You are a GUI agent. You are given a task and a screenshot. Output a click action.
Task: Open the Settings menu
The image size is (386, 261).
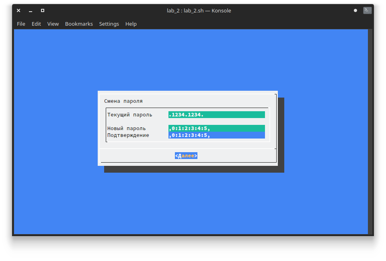[109, 24]
